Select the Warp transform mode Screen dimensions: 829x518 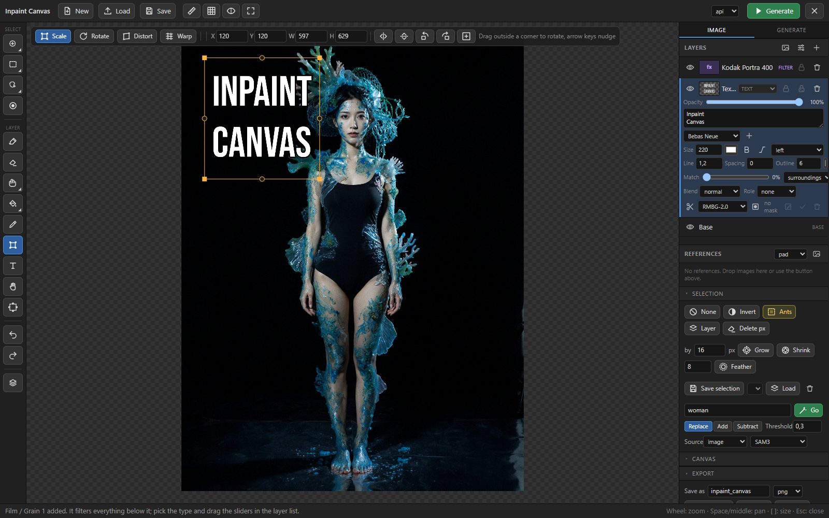click(x=178, y=36)
